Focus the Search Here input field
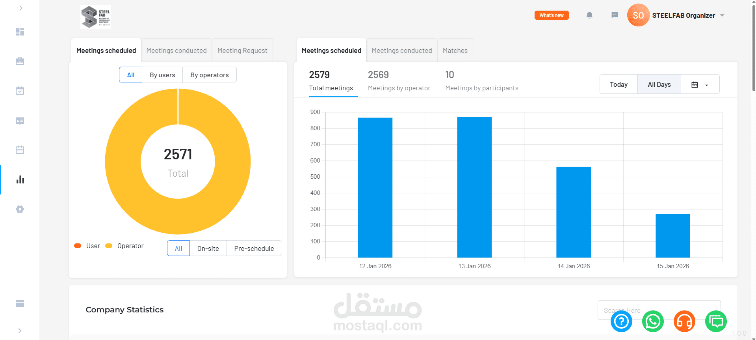 659,310
